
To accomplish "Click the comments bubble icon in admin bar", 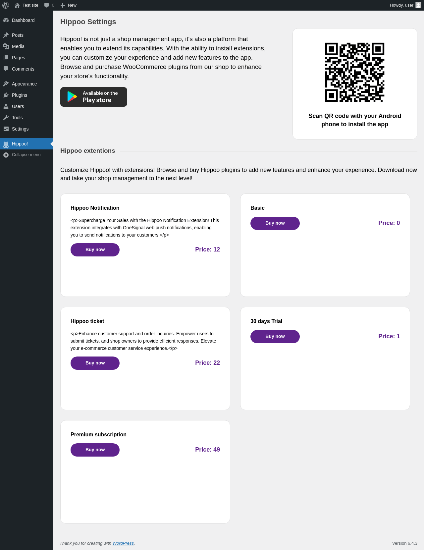I will tap(47, 5).
